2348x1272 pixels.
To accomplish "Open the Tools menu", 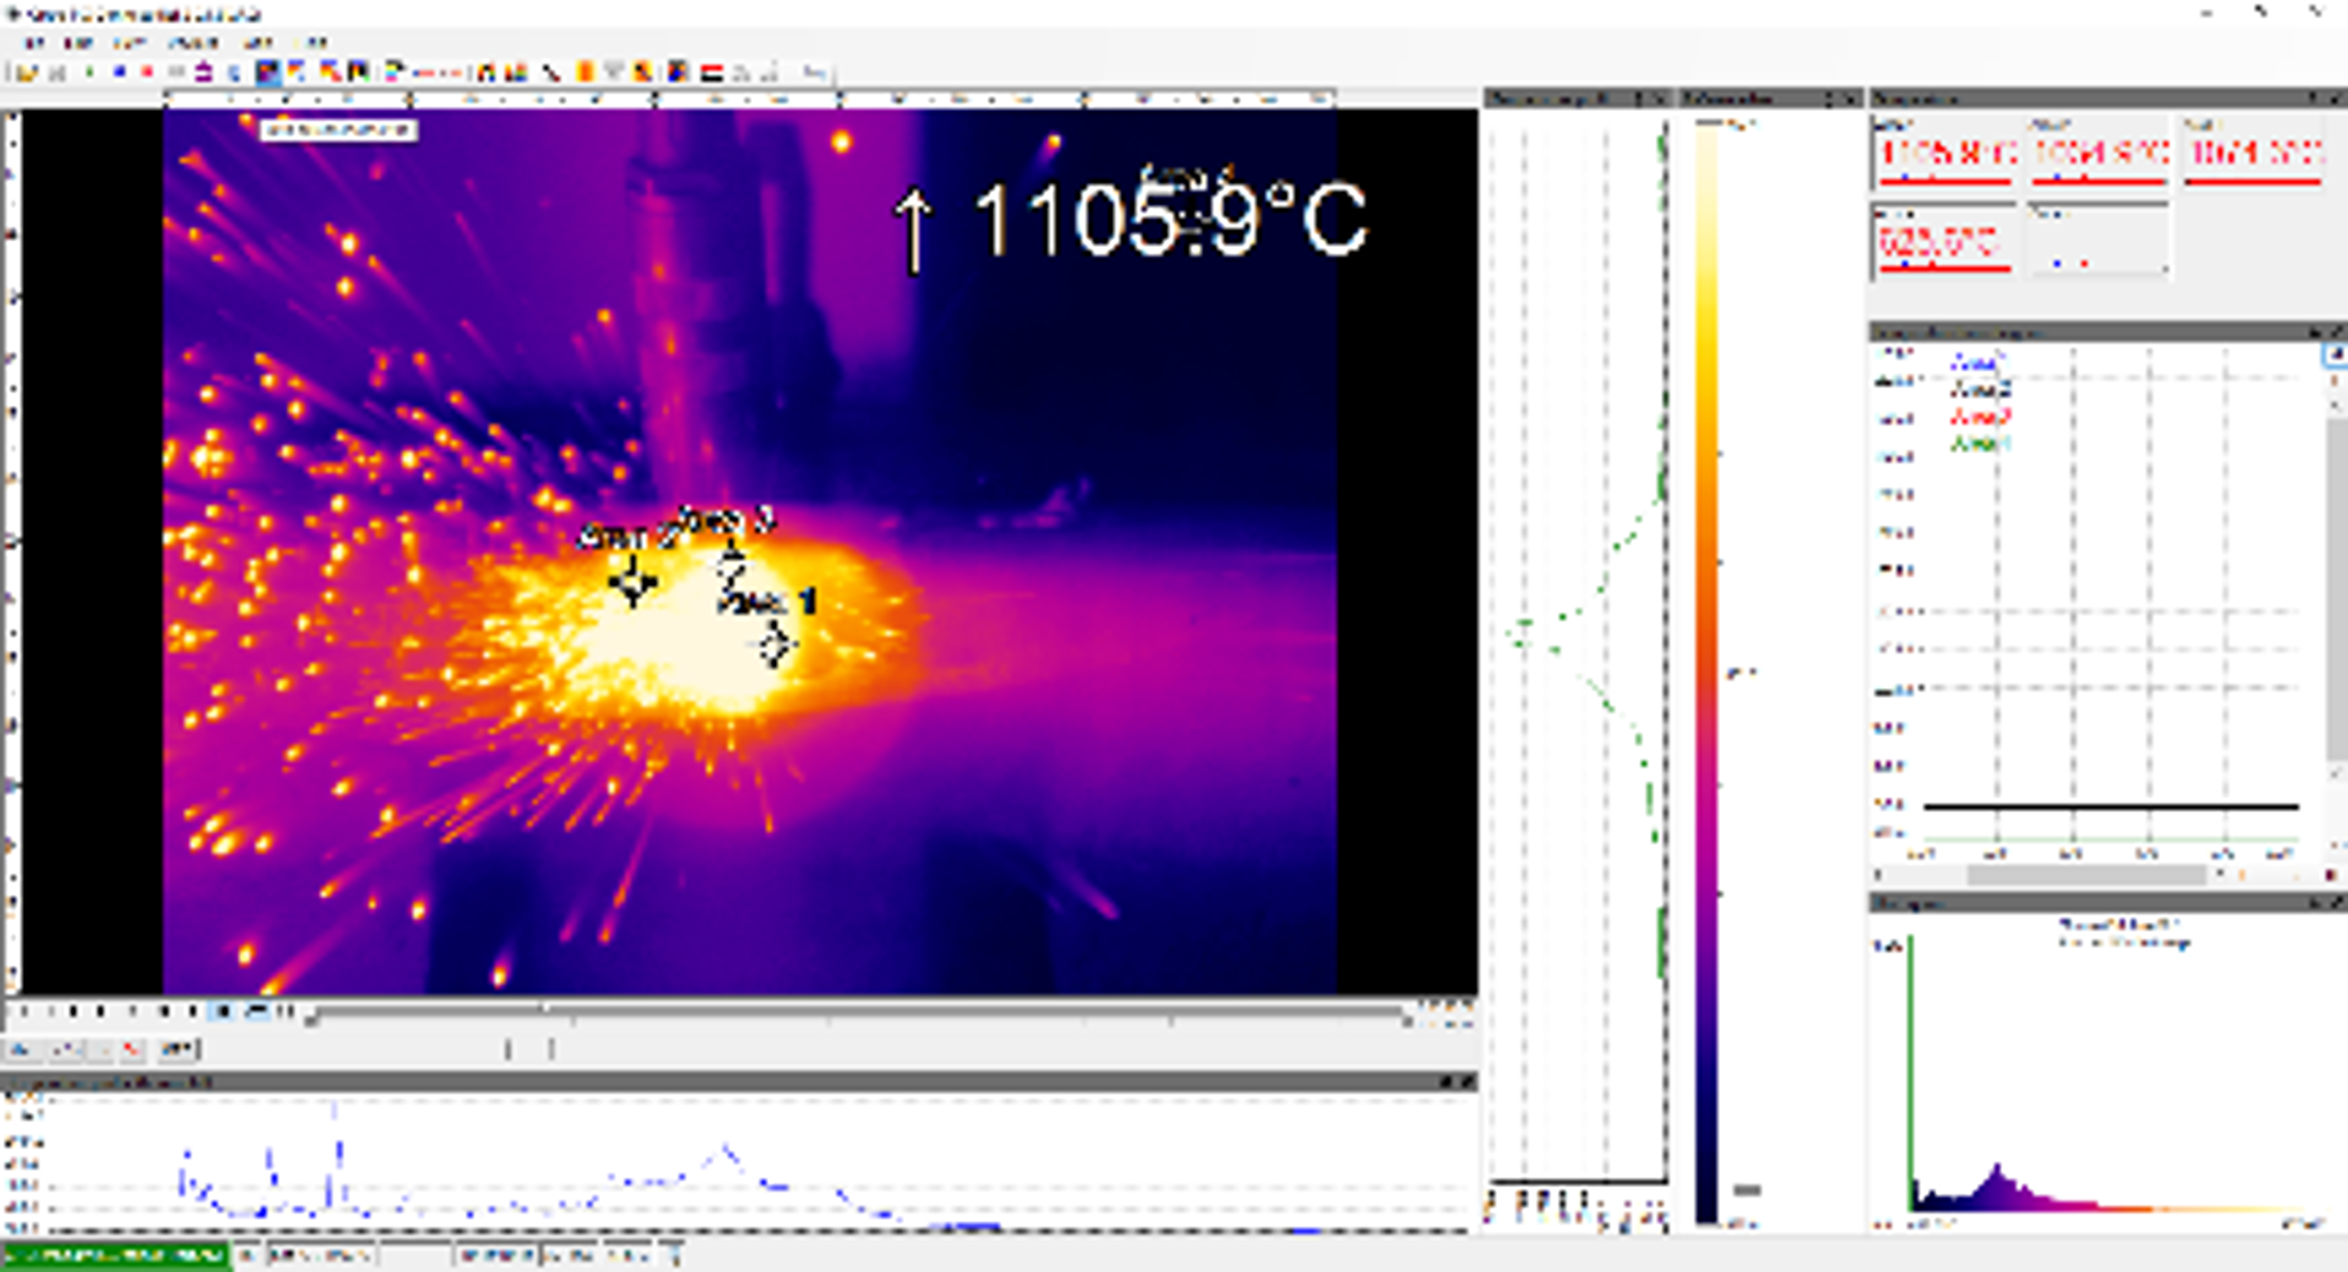I will click(257, 43).
